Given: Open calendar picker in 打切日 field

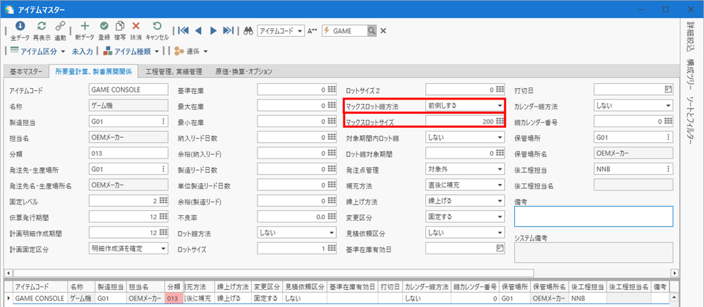Looking at the screenshot, I should point(668,90).
